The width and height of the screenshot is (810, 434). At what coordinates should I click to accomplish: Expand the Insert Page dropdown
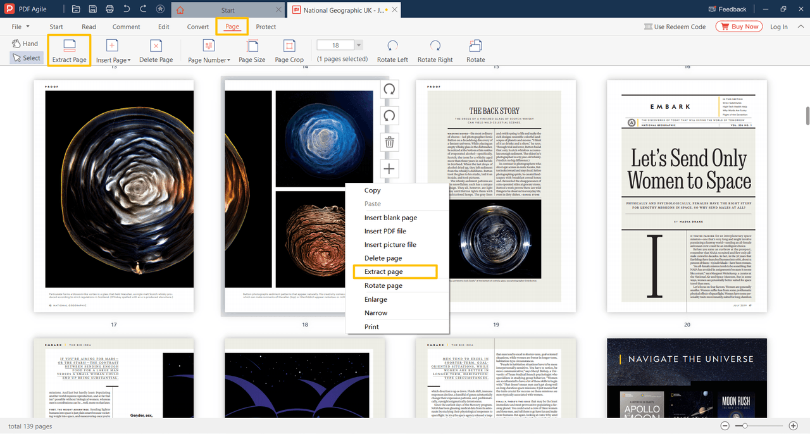pyautogui.click(x=129, y=61)
